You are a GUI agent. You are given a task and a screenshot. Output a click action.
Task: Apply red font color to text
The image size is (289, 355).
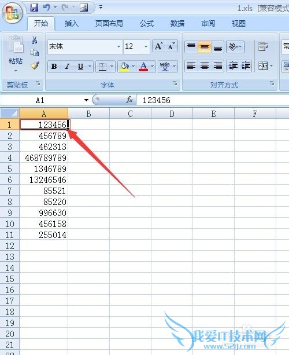pyautogui.click(x=143, y=67)
